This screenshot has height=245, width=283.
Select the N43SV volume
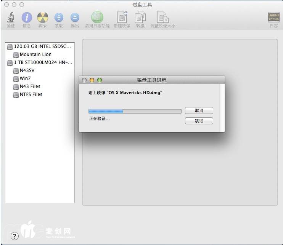tap(27, 70)
